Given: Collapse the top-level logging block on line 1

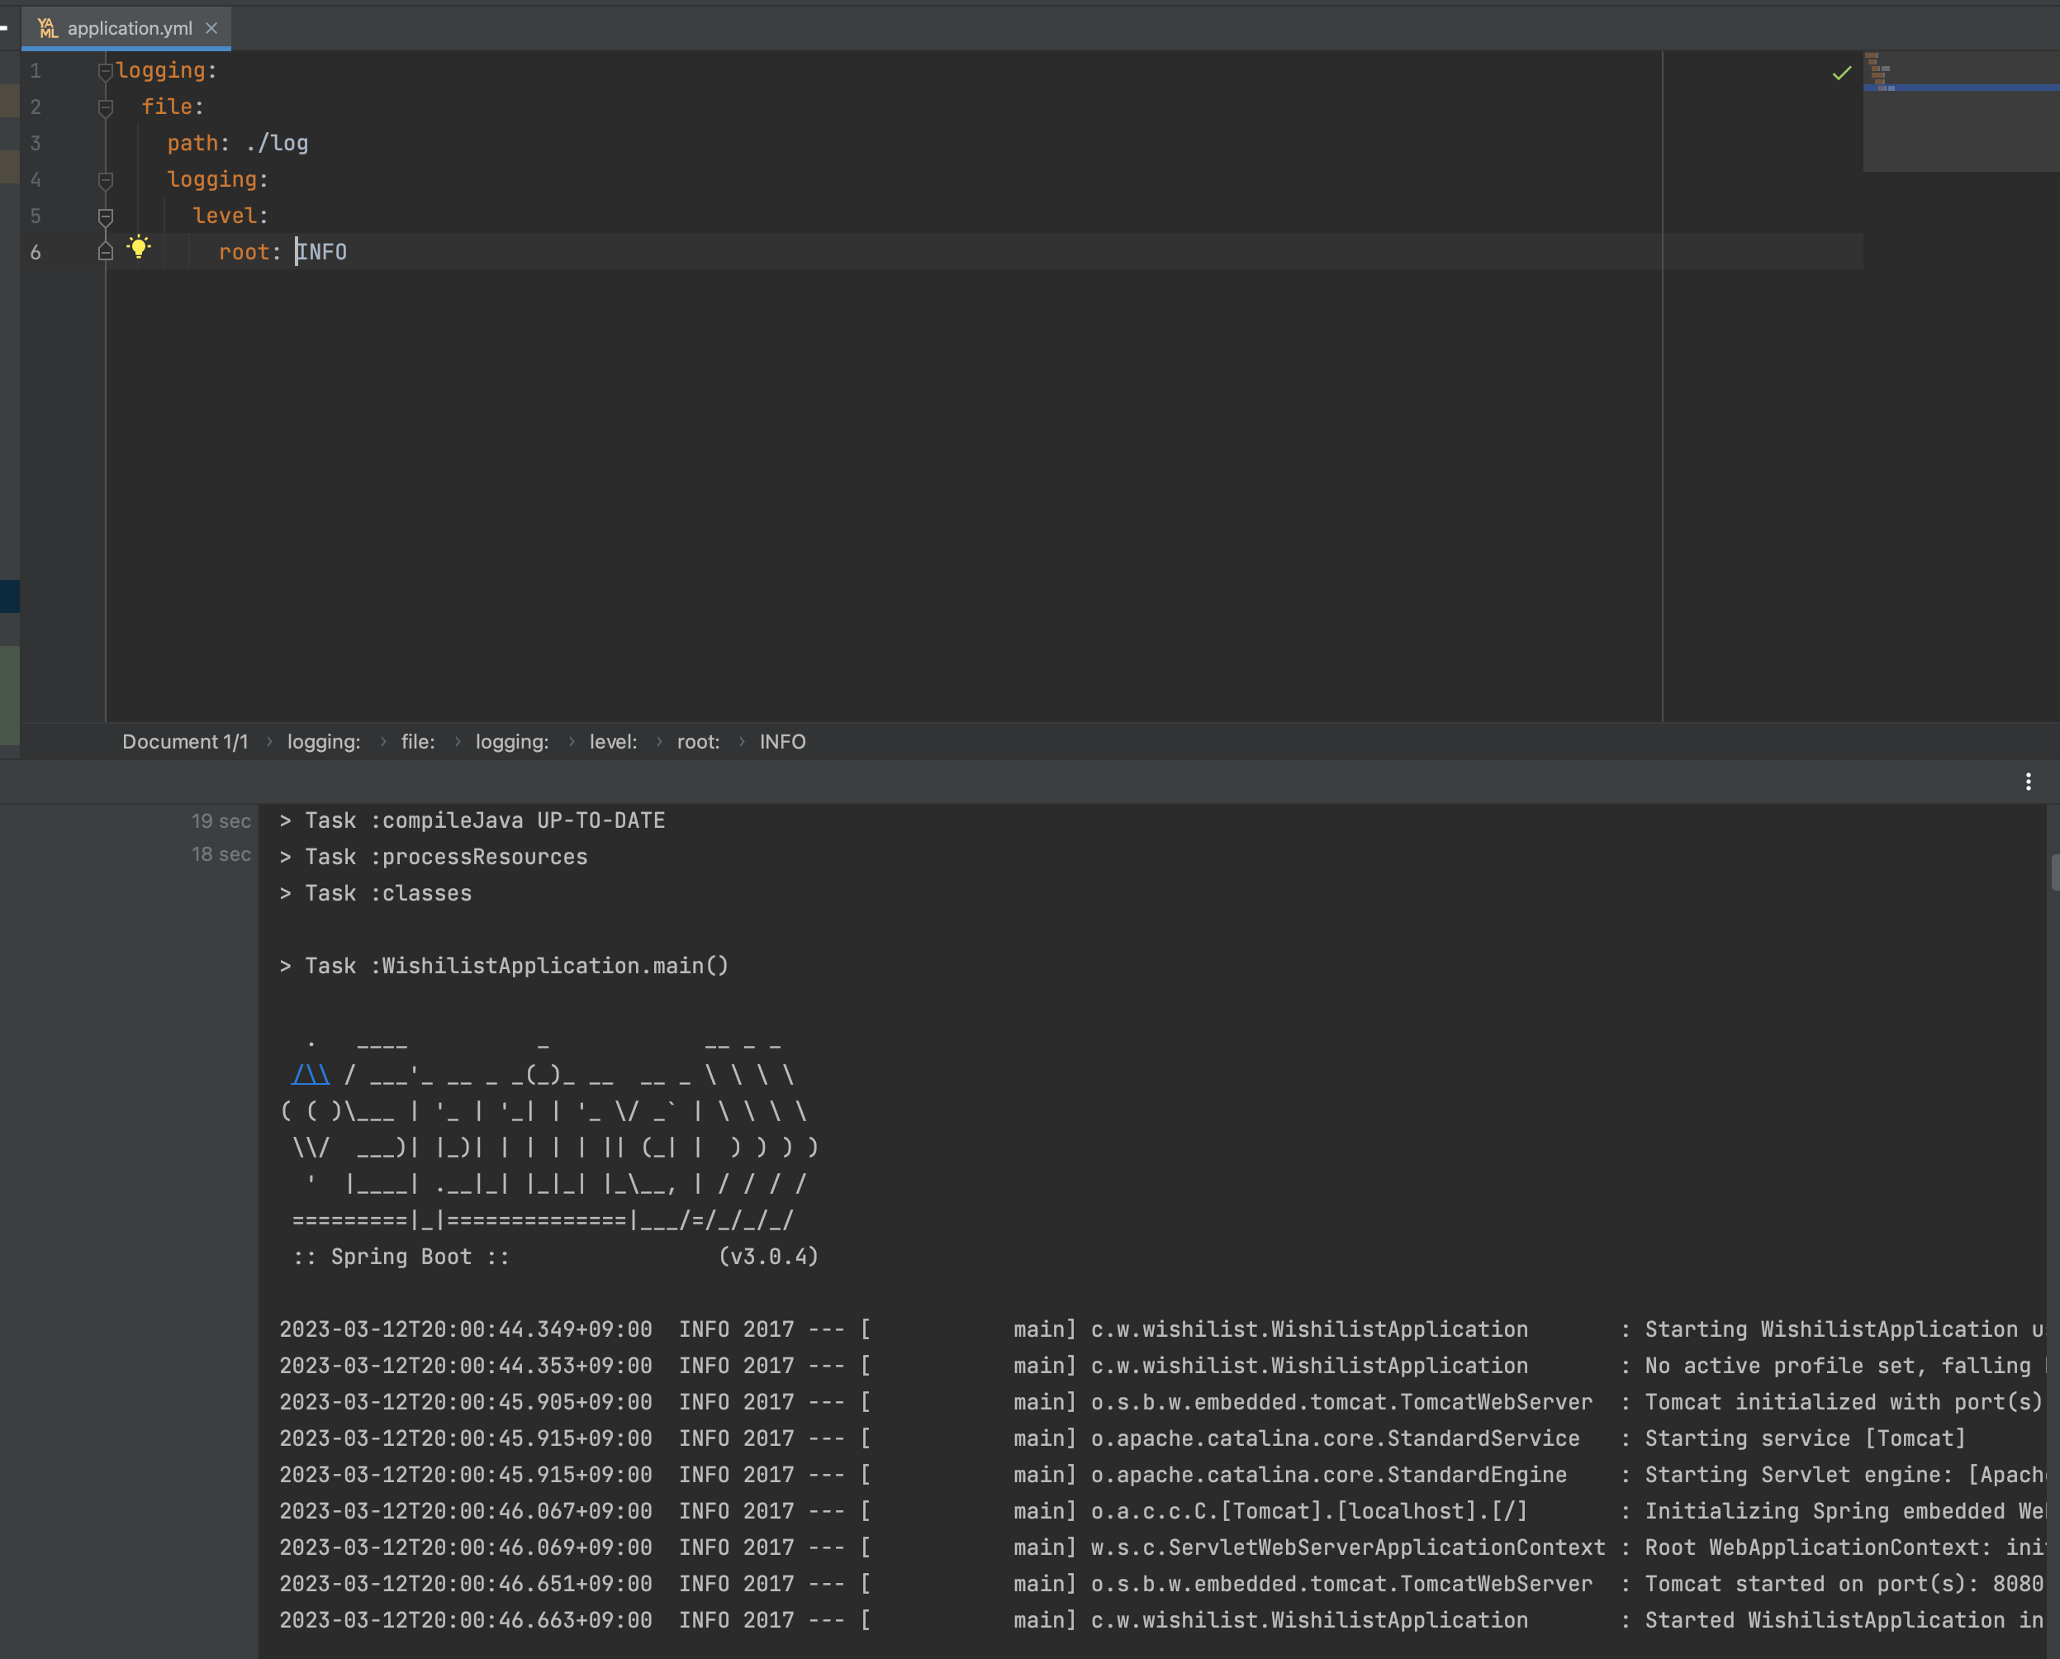Looking at the screenshot, I should point(105,71).
